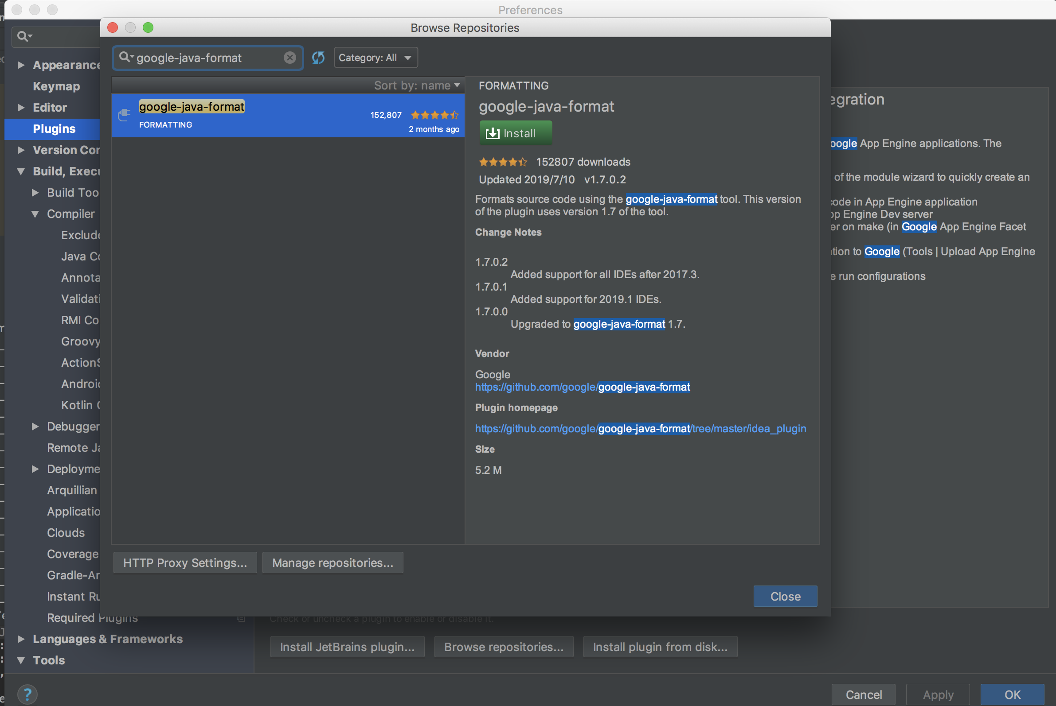This screenshot has height=706, width=1056.
Task: Select Annotation Processors tree item
Action: 80,277
